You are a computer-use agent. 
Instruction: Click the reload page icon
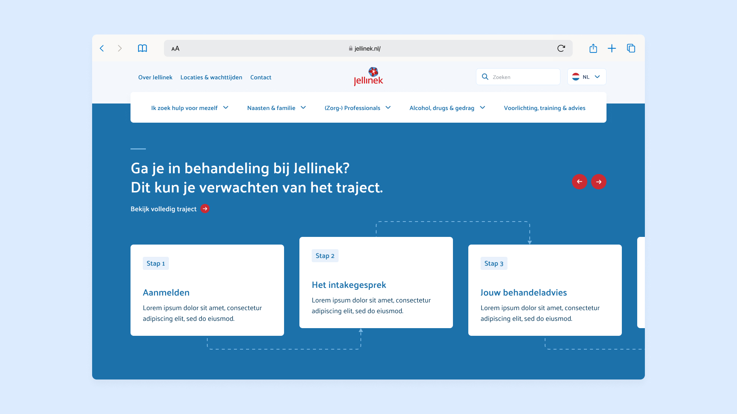point(561,48)
